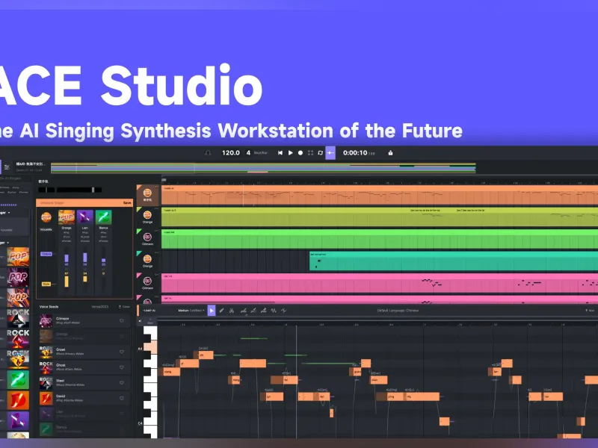Select the first pitch curve pen tool

(x=244, y=311)
